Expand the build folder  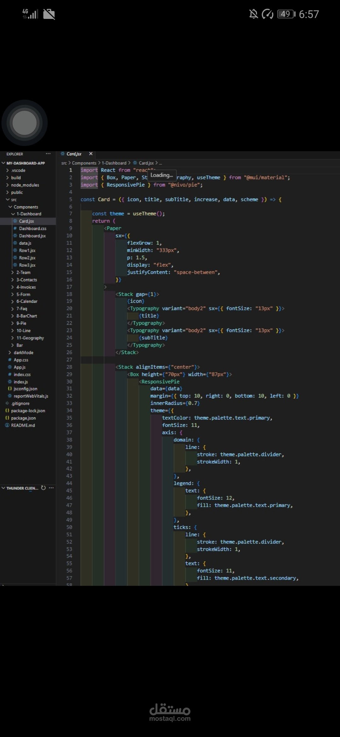click(16, 178)
